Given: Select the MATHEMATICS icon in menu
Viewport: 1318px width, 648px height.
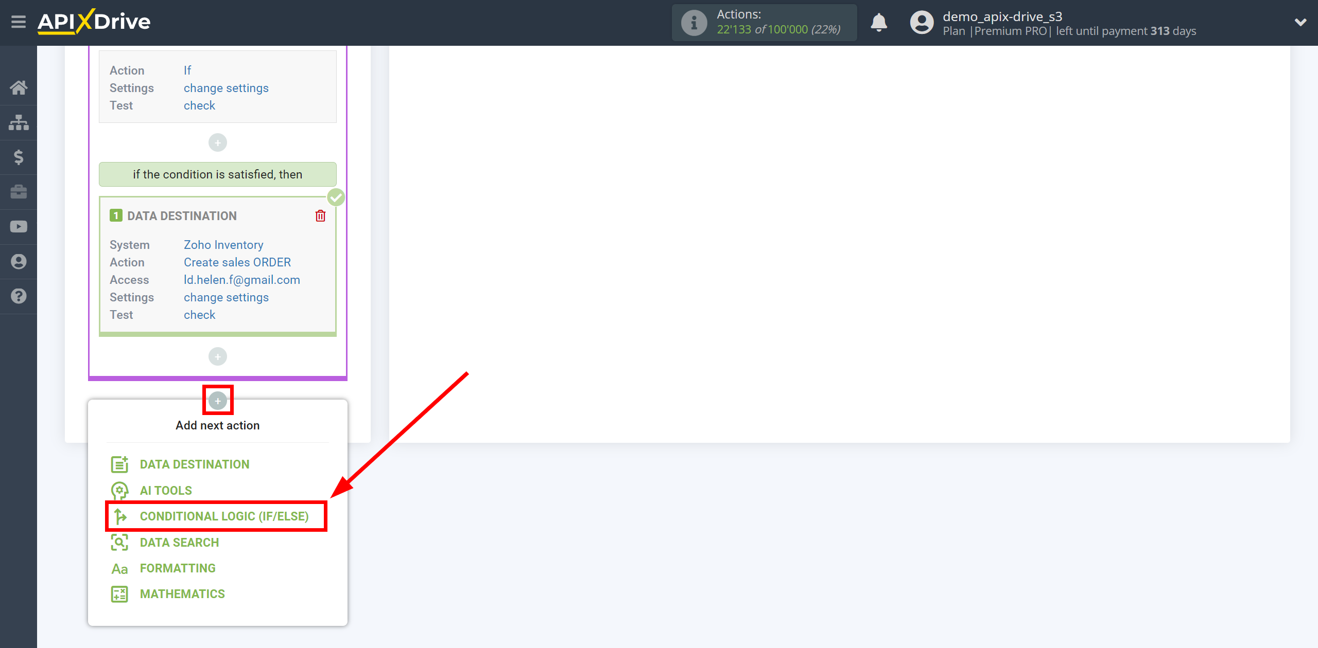Looking at the screenshot, I should (x=120, y=593).
